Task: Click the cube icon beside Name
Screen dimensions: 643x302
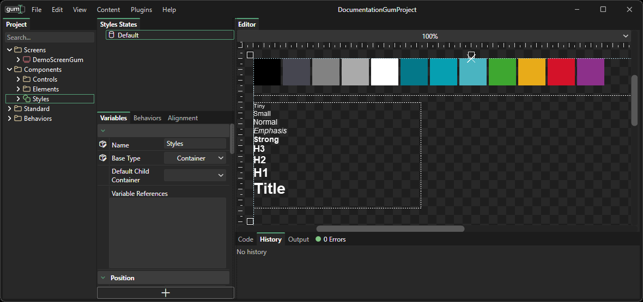Action: click(103, 144)
